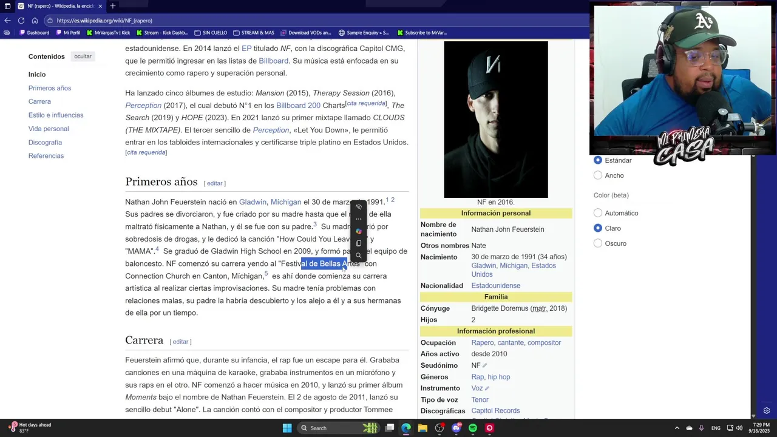Open volume control in system tray

tap(739, 428)
